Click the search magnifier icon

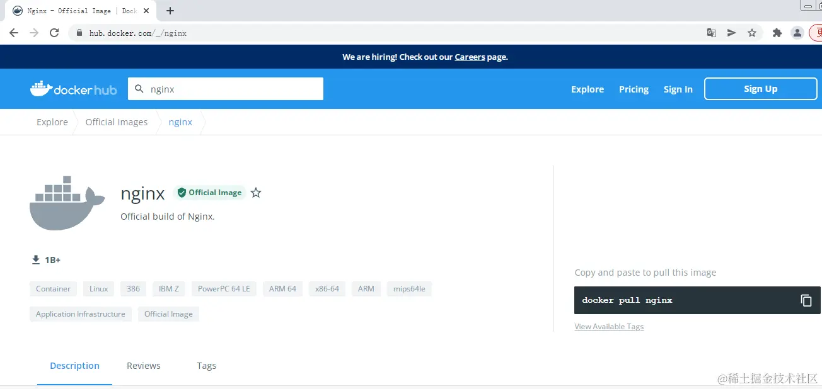(x=140, y=89)
